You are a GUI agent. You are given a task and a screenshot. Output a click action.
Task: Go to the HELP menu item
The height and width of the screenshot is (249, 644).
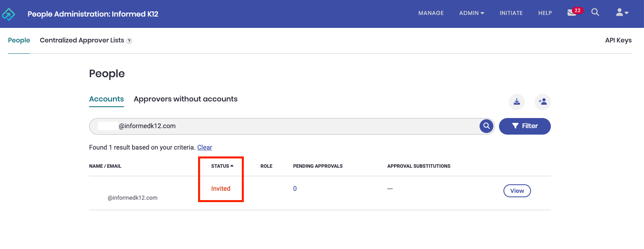pyautogui.click(x=545, y=13)
